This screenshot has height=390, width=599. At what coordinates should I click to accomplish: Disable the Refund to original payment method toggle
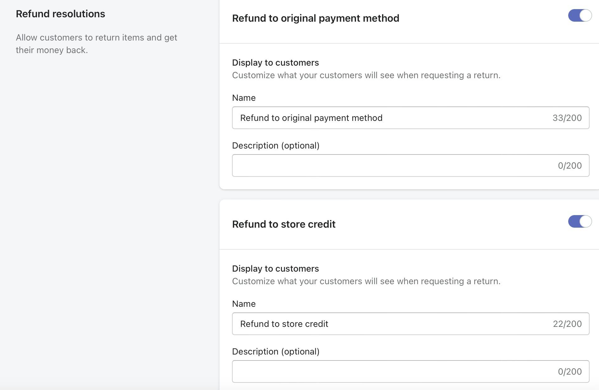(x=580, y=15)
